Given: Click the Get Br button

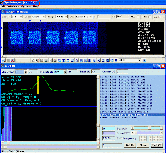Looking at the screenshot, I should point(130,145).
